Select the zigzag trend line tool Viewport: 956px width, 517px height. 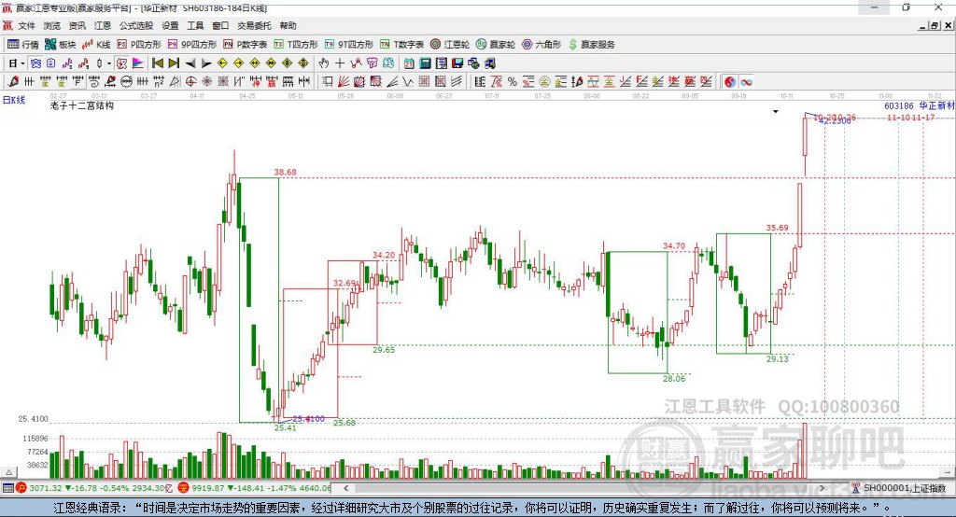(x=409, y=82)
